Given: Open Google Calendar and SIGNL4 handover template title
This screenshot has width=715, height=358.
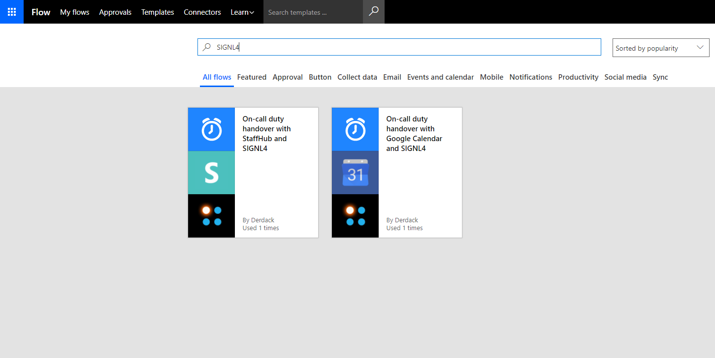Looking at the screenshot, I should (414, 134).
